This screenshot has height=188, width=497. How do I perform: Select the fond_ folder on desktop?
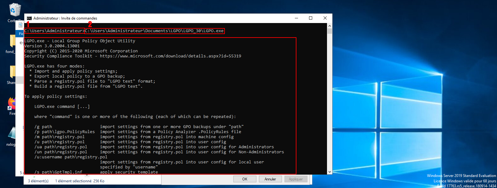point(13,41)
